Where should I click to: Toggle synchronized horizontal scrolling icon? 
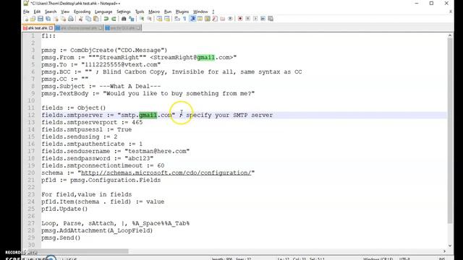point(167,19)
